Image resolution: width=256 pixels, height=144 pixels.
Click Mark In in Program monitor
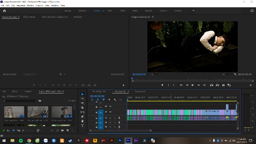[168, 85]
